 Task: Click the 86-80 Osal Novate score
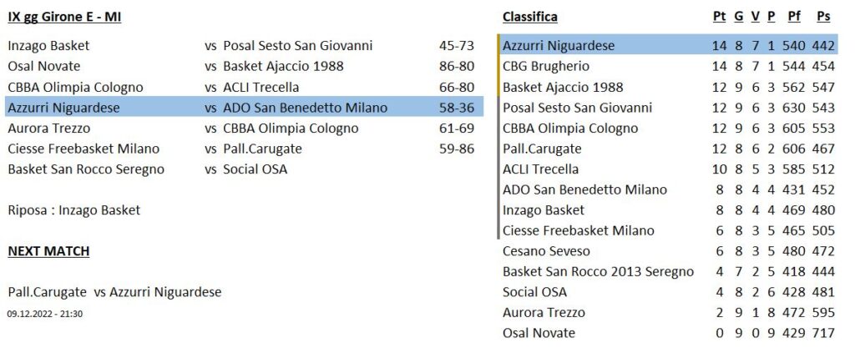[457, 67]
